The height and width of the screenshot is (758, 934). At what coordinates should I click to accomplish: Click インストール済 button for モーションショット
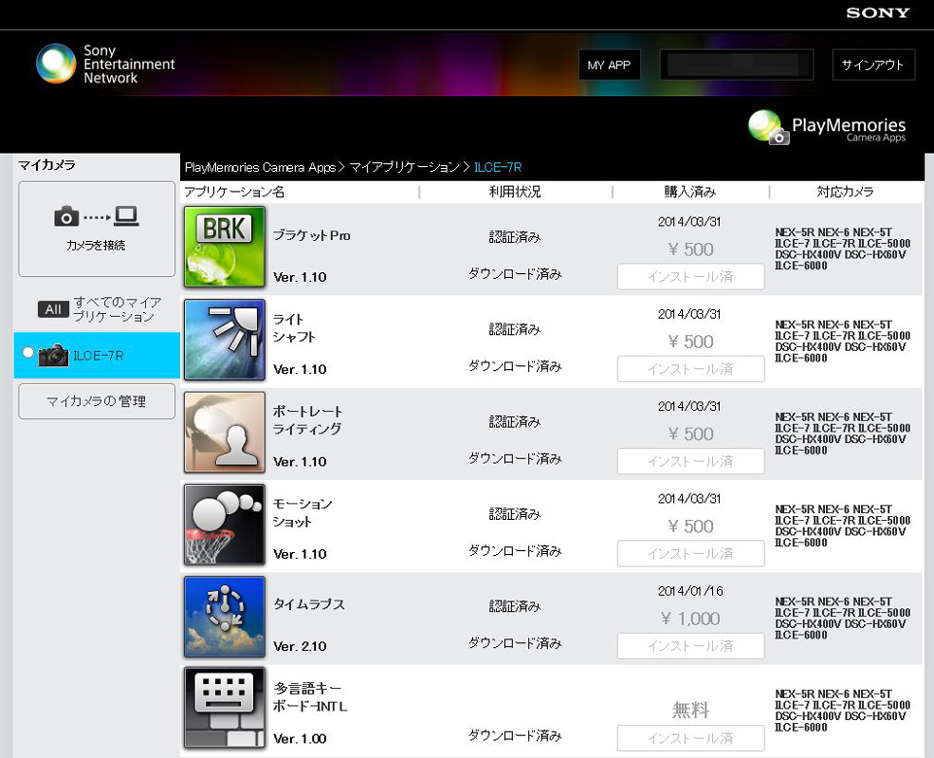tap(691, 553)
